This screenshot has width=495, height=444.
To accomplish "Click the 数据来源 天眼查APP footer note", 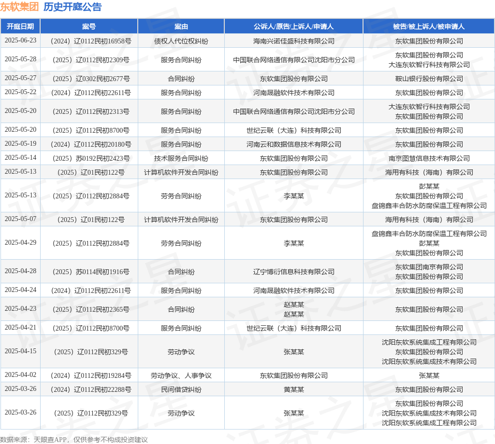I will click(74, 440).
